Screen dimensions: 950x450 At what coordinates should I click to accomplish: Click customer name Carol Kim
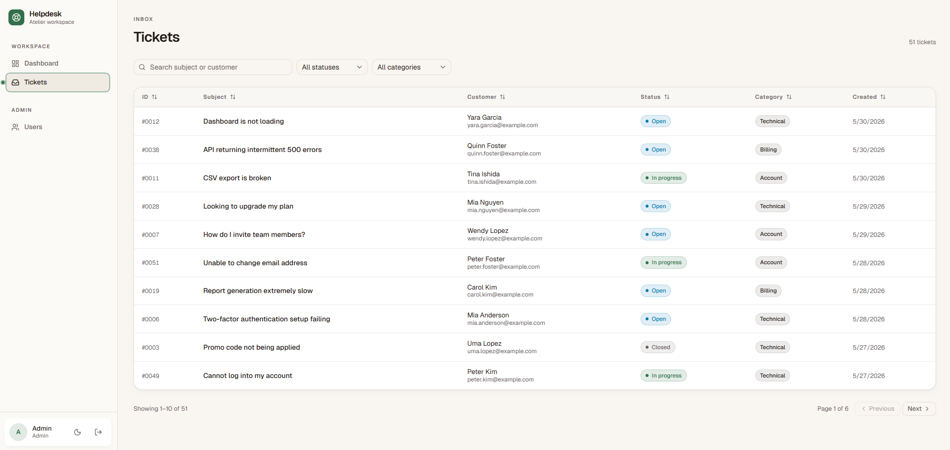click(482, 287)
